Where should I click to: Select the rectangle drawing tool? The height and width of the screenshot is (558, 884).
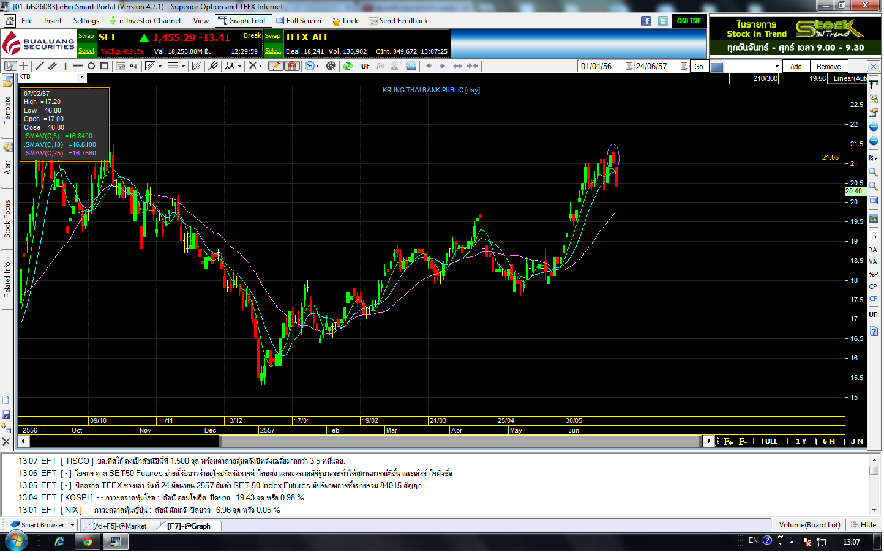point(104,66)
